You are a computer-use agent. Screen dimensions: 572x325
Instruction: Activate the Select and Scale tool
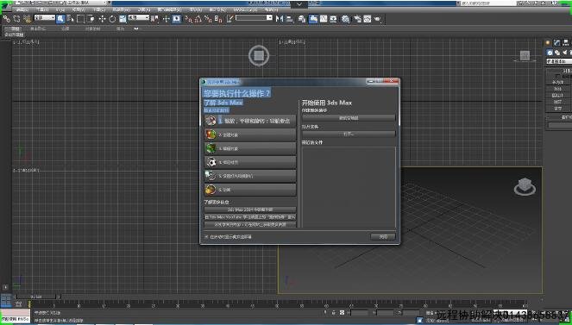tap(123, 19)
